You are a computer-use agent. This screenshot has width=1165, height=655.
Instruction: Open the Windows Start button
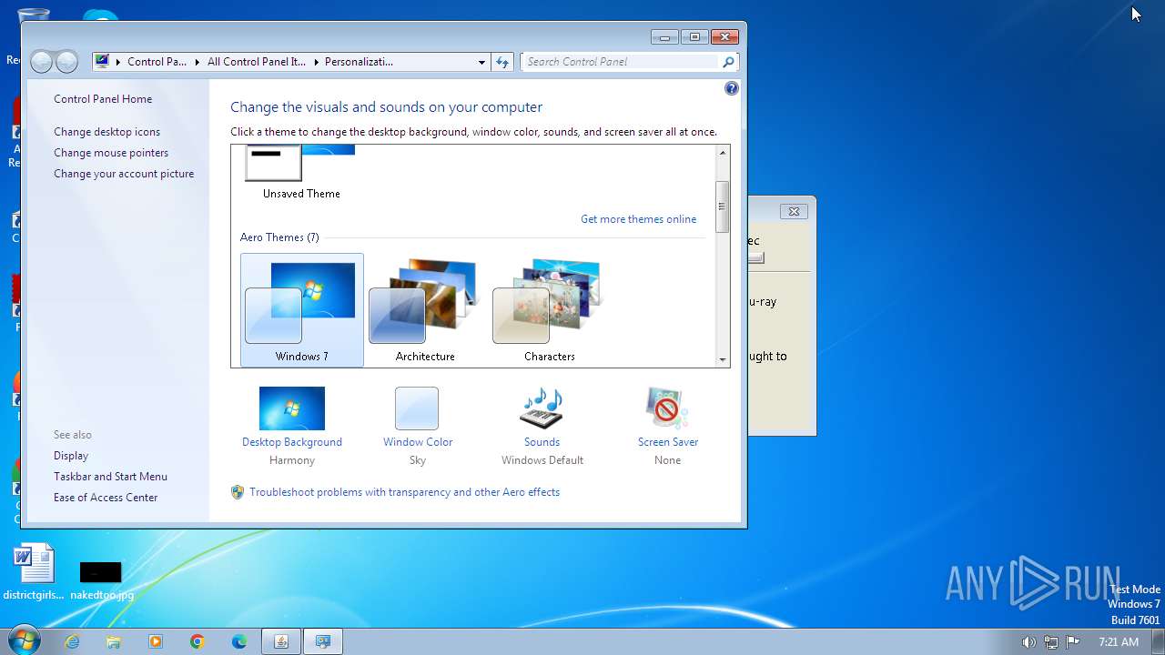[x=23, y=640]
